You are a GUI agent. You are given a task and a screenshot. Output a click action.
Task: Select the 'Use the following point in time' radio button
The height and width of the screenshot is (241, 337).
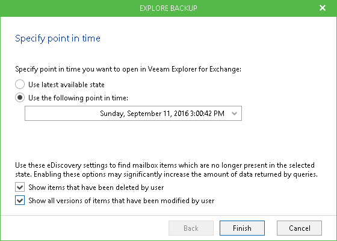20,97
